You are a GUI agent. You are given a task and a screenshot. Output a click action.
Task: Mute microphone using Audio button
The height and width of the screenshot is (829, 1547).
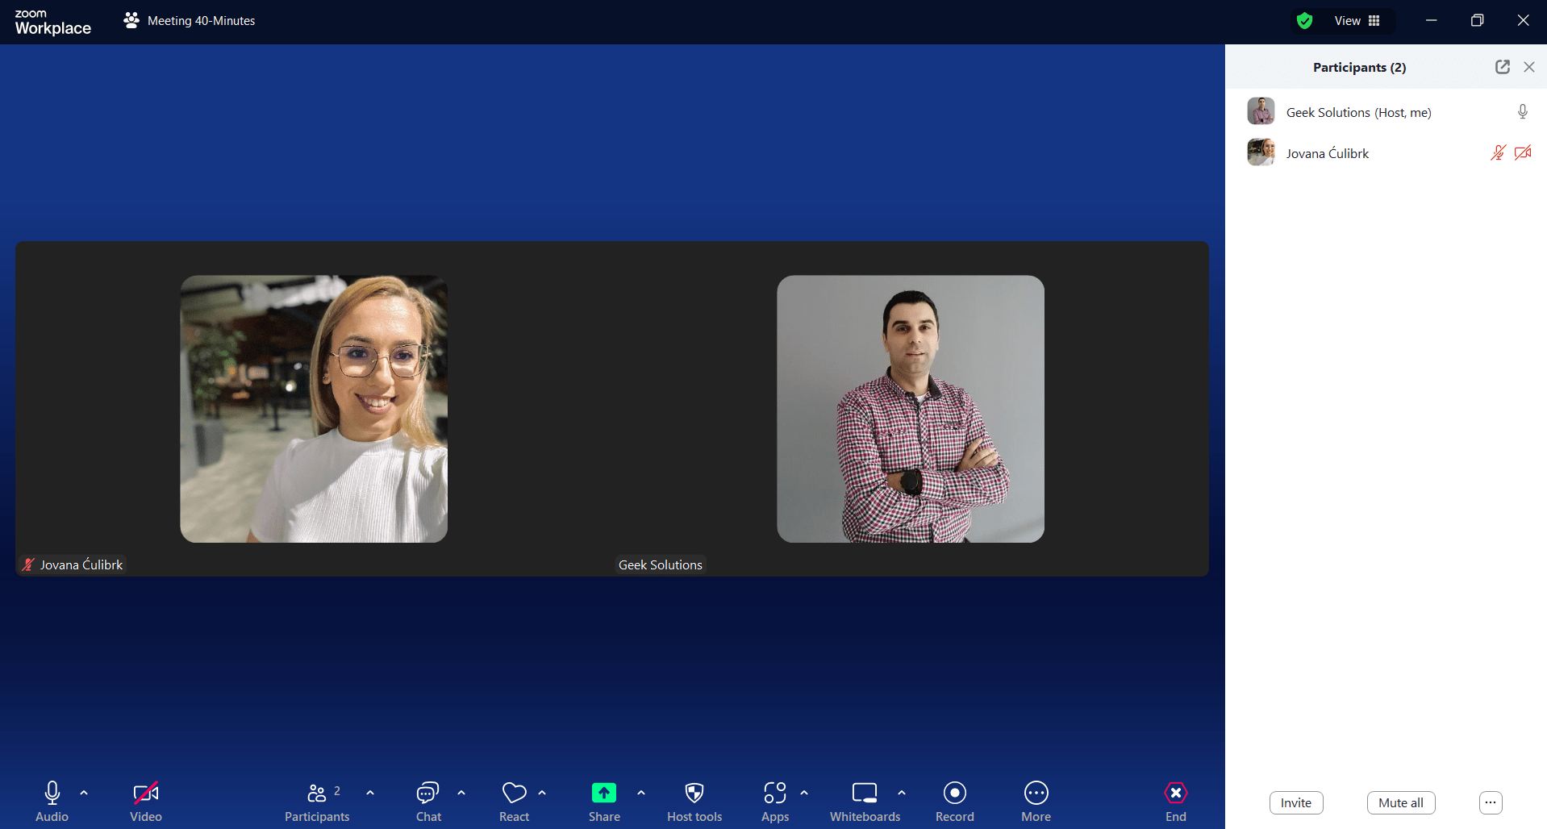[x=52, y=794]
